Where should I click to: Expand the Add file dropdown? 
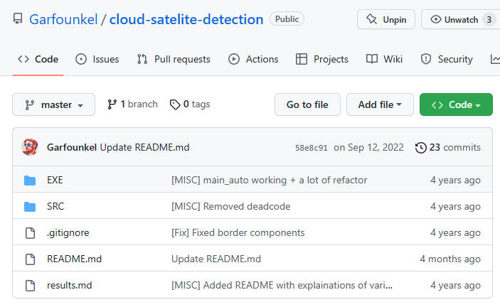click(380, 104)
